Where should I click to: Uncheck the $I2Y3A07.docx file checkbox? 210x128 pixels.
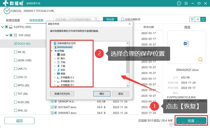tap(52, 107)
